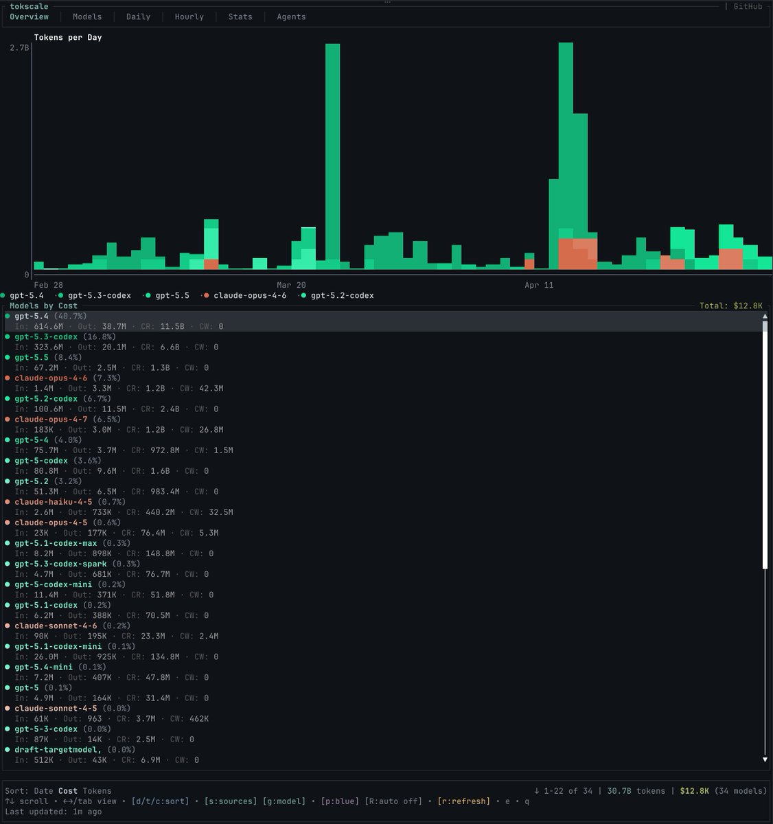Click the Tokens per Day chart title
The height and width of the screenshot is (824, 773).
click(68, 37)
